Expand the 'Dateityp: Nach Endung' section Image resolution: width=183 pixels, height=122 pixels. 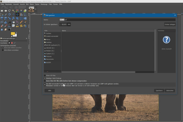[45, 78]
